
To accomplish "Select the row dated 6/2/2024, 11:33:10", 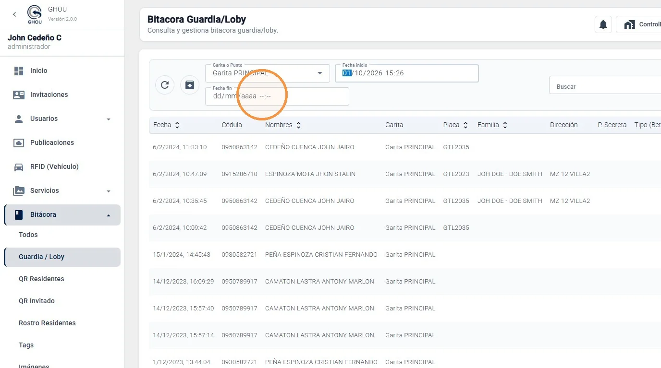I will 405,147.
